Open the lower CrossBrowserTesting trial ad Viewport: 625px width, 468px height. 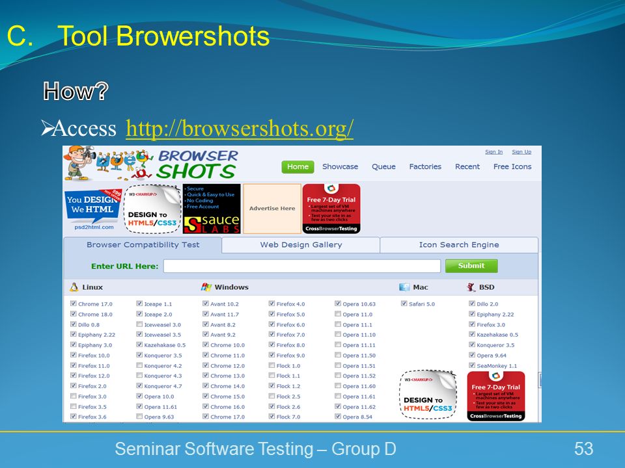point(496,396)
